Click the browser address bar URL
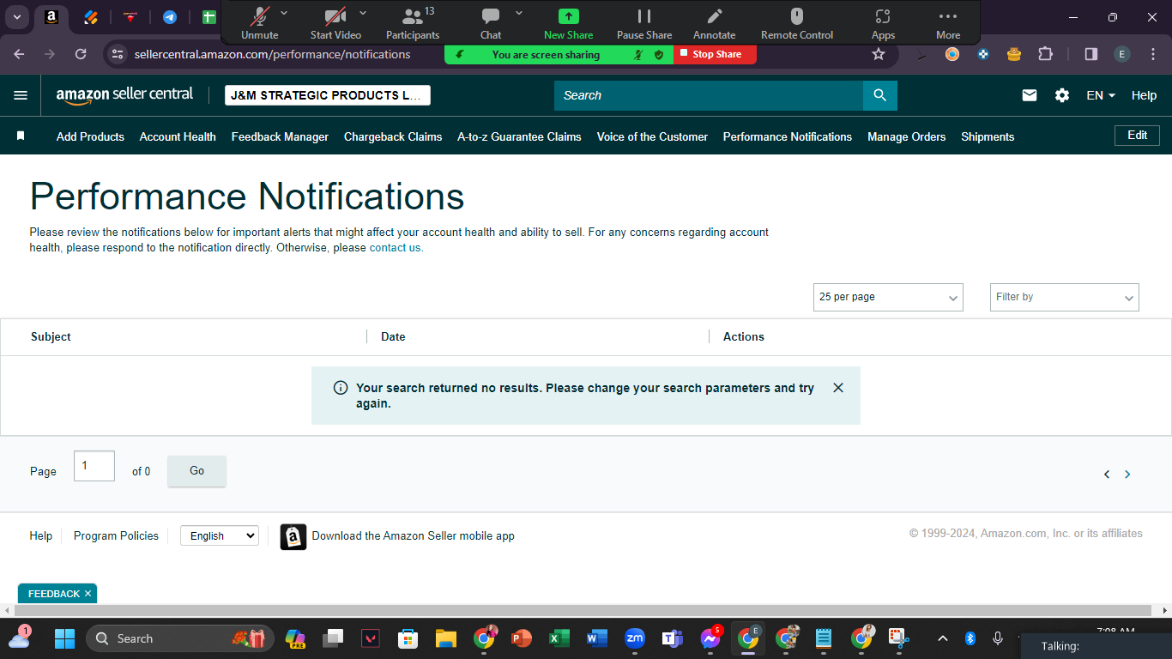1172x659 pixels. click(272, 54)
